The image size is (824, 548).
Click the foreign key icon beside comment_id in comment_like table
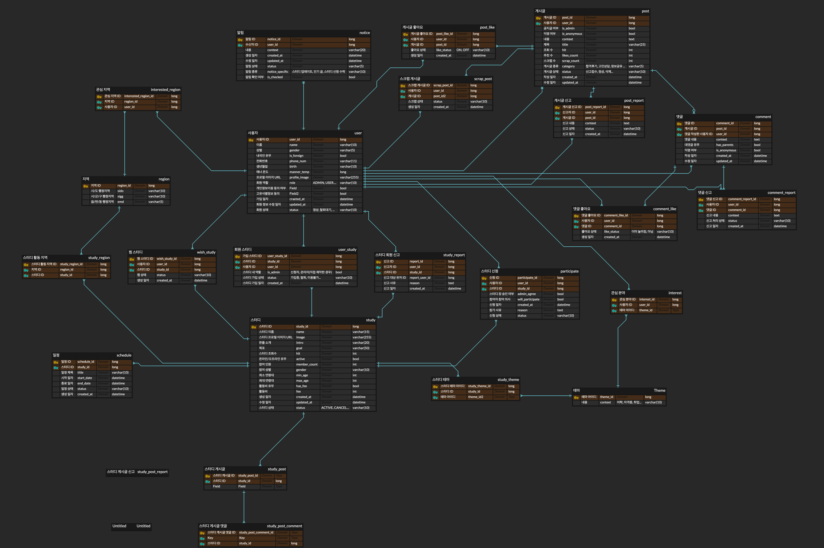tap(576, 227)
